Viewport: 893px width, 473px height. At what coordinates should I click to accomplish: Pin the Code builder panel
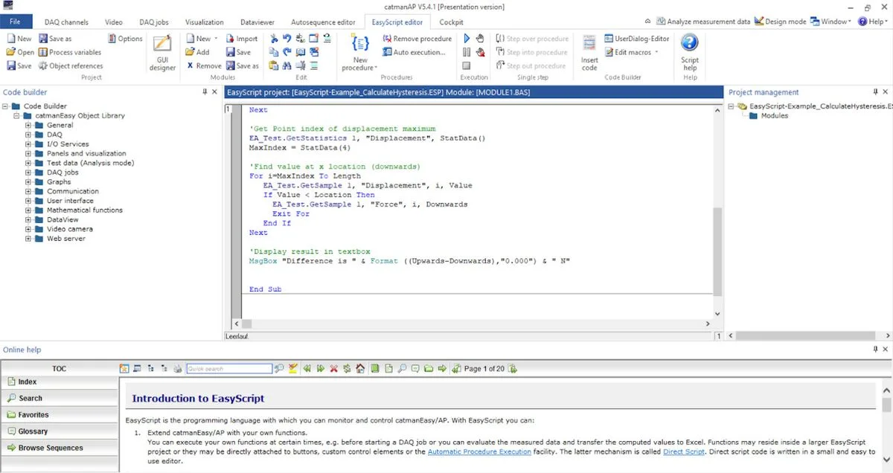(x=205, y=92)
